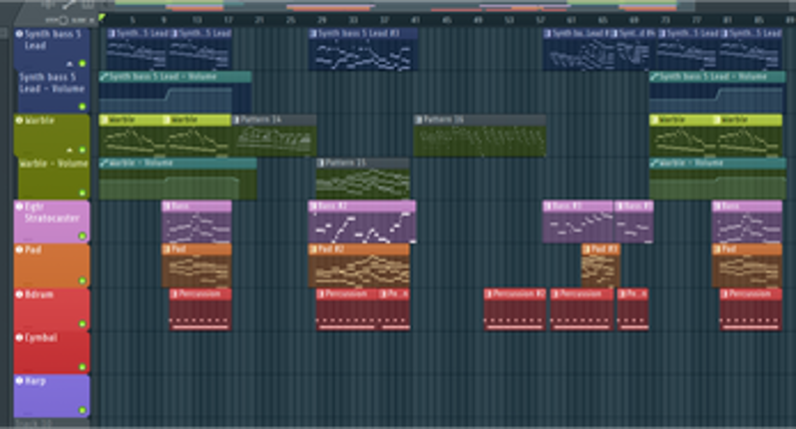Select the Warble - Volume track header
This screenshot has height=429, width=796.
point(54,179)
